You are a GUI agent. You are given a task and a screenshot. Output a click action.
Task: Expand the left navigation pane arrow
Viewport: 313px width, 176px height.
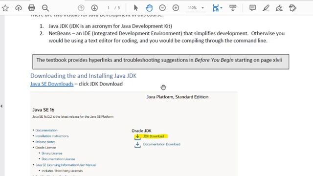[1, 106]
